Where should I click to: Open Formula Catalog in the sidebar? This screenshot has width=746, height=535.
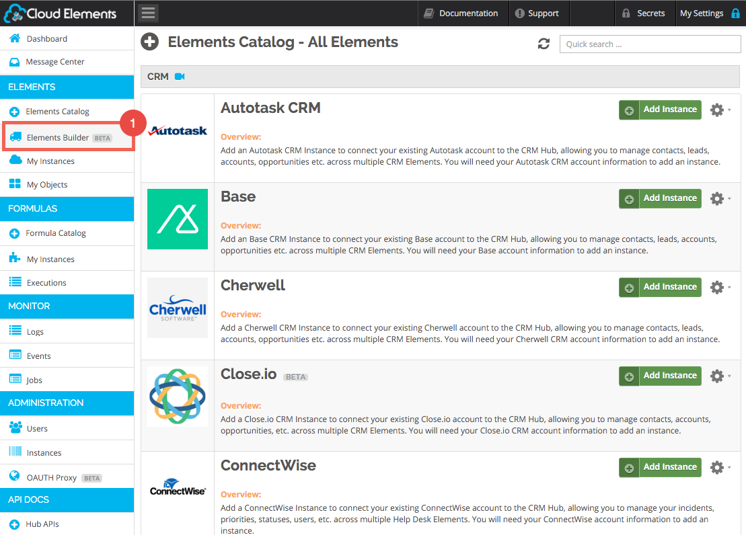67,233
